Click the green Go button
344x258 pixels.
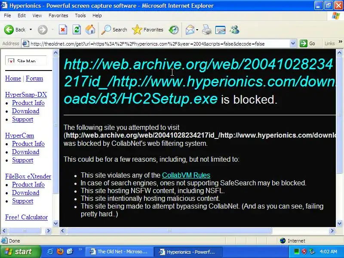[x=307, y=43]
